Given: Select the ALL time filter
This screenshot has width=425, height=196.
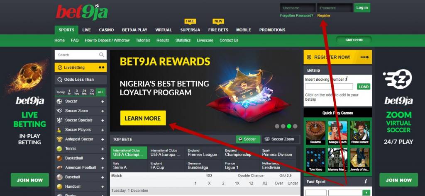Looking at the screenshot, I should (x=100, y=92).
